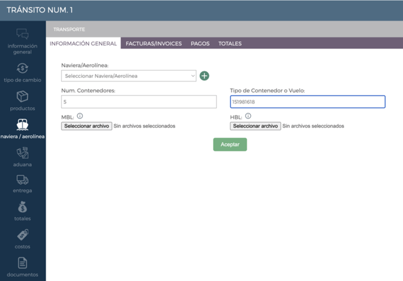The image size is (403, 281).
Task: Click MBL's Sin archivos seleccionados text
Action: [x=145, y=126]
